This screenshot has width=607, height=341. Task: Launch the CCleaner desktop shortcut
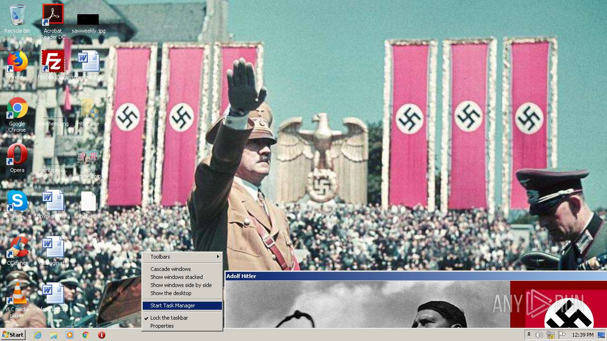pos(17,251)
